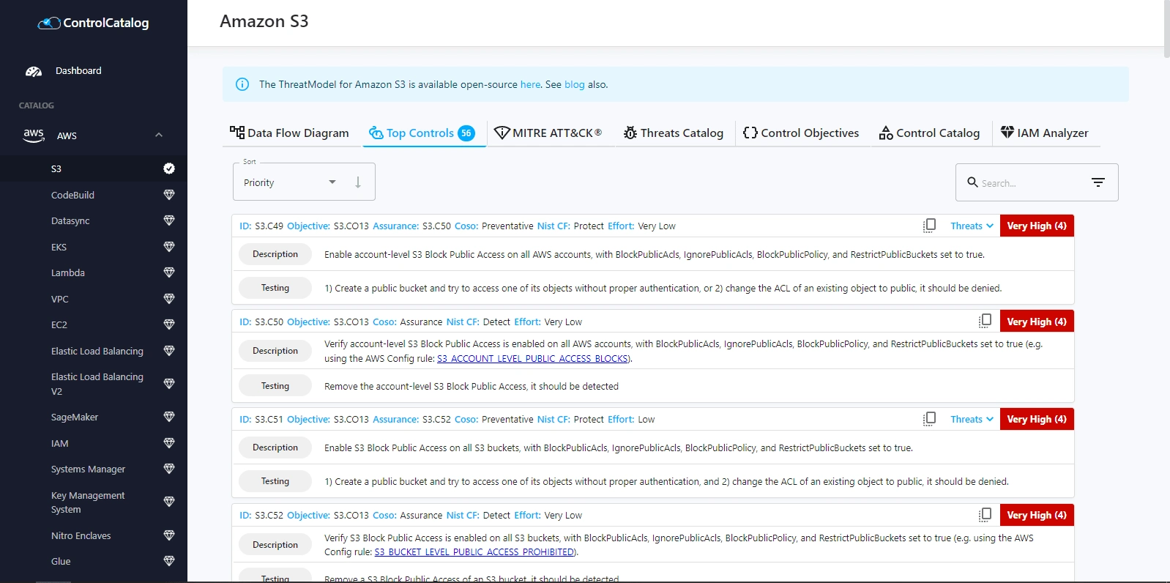Click the Description label of S3.C49

point(275,254)
